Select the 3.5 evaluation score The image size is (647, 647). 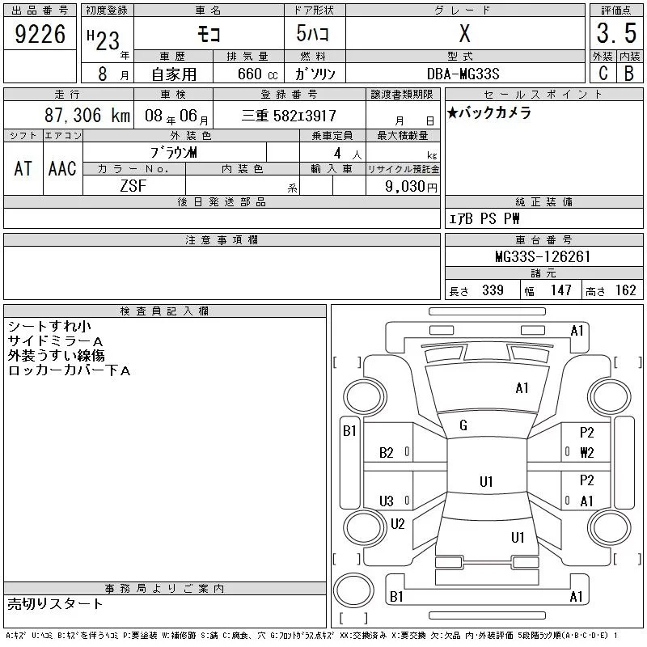click(615, 34)
